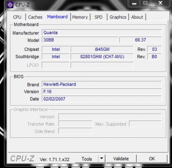Click the Graphic Interface Version field
This screenshot has width=172, height=168.
click(110, 117)
